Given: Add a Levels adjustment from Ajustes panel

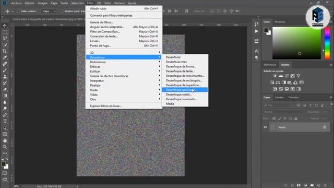Looking at the screenshot, I should pyautogui.click(x=281, y=76).
